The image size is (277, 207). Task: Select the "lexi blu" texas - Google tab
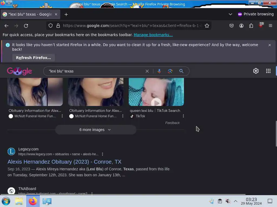30,14
